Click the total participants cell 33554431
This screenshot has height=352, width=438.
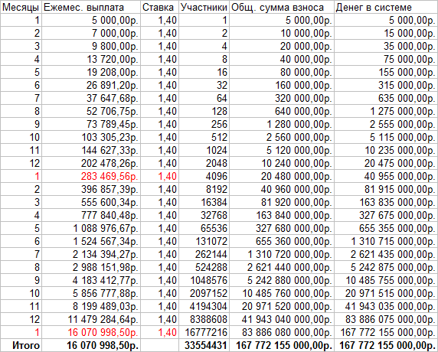pos(204,346)
